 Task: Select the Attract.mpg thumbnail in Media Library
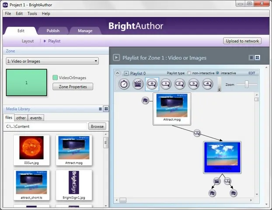tap(74, 150)
